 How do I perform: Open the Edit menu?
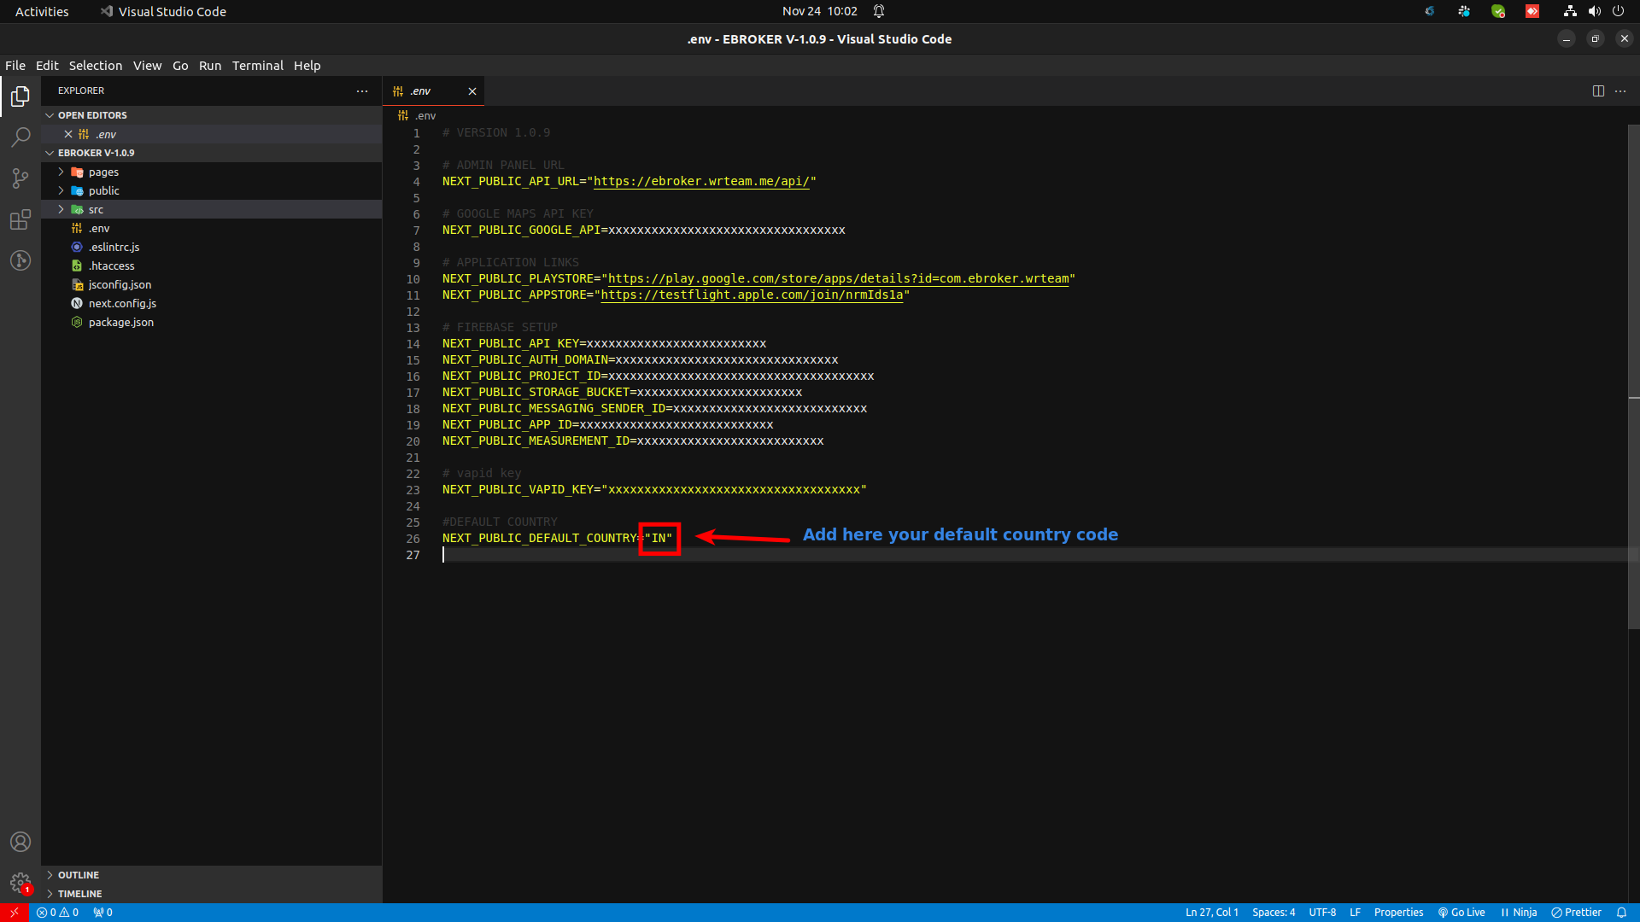(x=47, y=66)
